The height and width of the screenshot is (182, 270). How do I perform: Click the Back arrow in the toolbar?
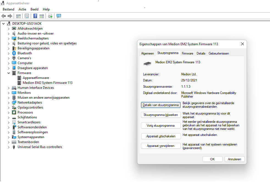[4, 16]
